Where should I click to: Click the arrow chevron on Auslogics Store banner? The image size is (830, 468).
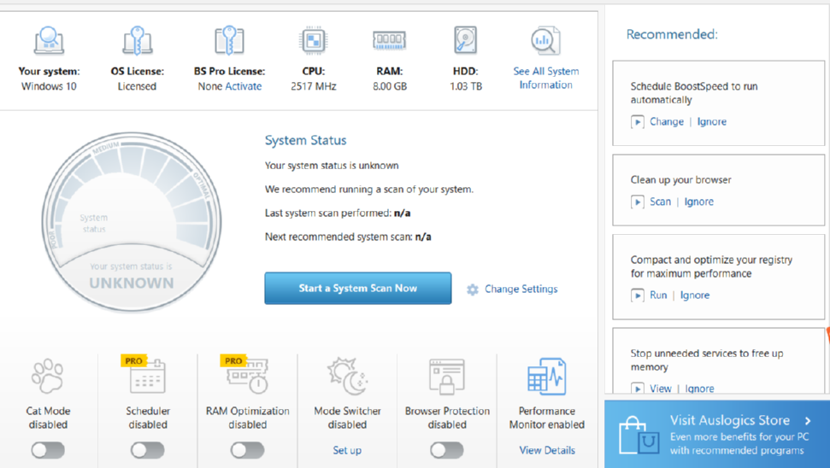point(808,421)
